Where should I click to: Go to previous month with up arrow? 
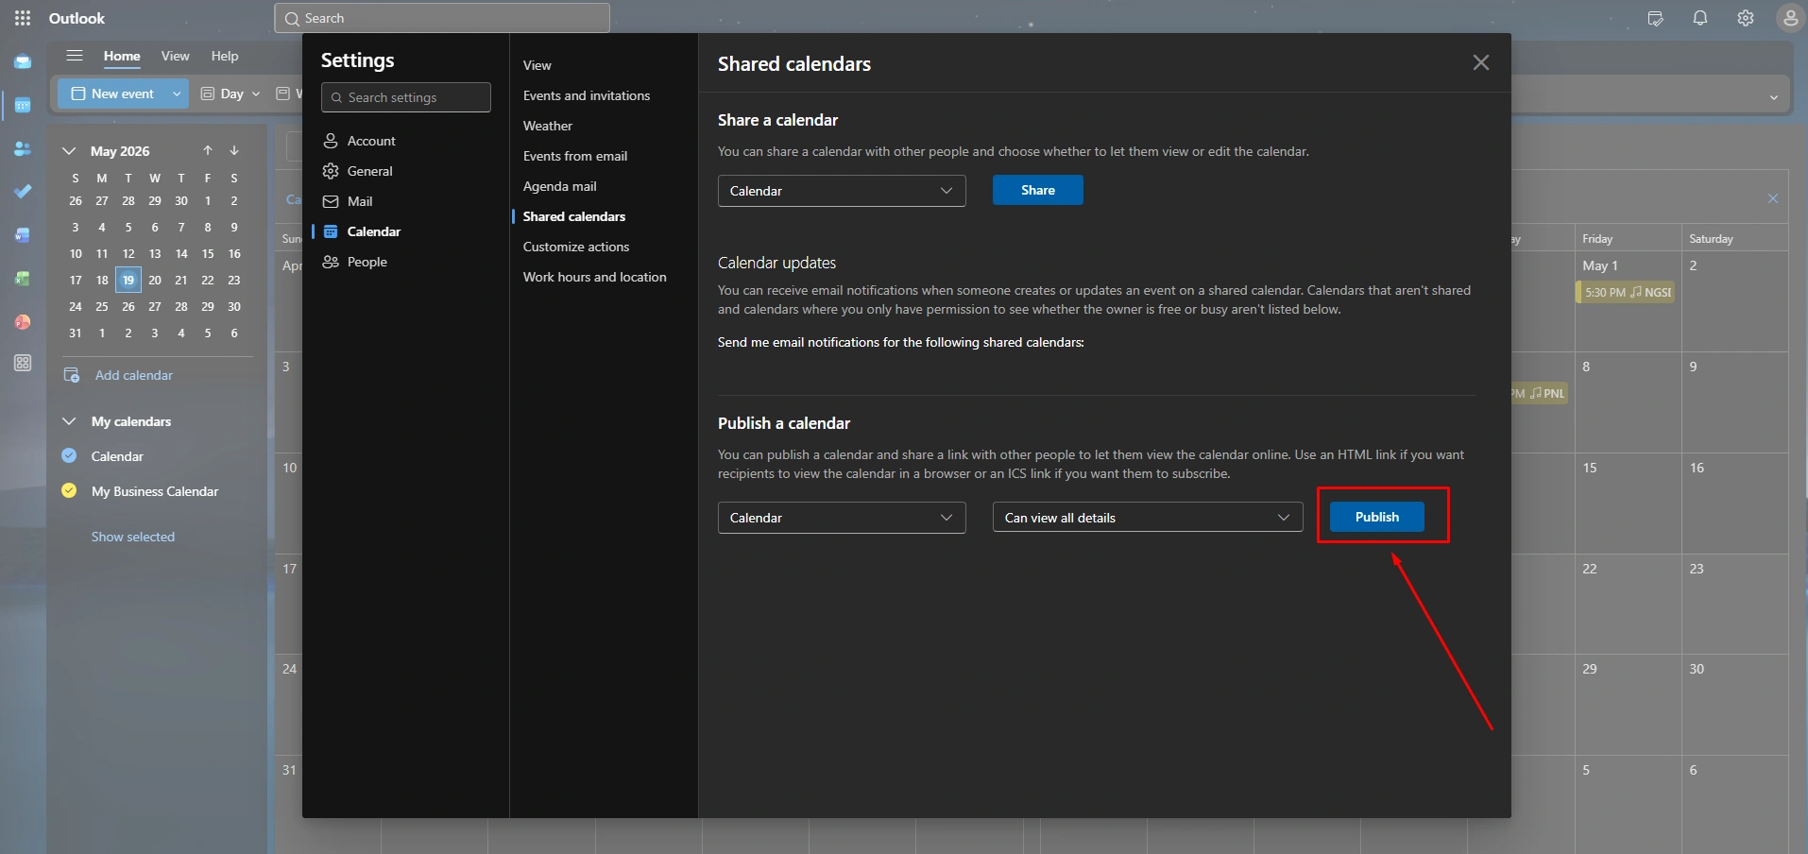coord(208,150)
